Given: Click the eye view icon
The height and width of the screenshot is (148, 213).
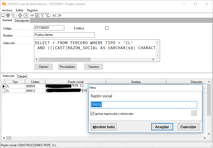Looking at the screenshot, I should coord(32,15).
